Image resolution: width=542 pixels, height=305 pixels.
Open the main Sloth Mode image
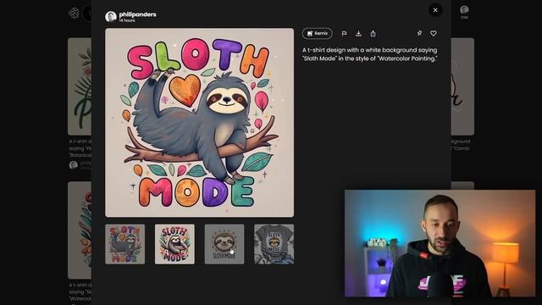pyautogui.click(x=200, y=123)
